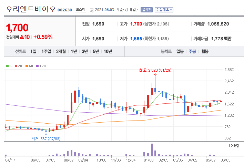The height and width of the screenshot is (166, 244).
Task: Click the 04/17 date axis label
Action: (x=10, y=160)
